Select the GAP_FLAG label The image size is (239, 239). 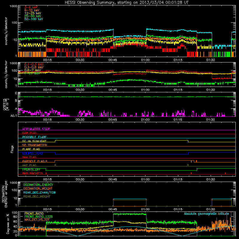coord(29,133)
